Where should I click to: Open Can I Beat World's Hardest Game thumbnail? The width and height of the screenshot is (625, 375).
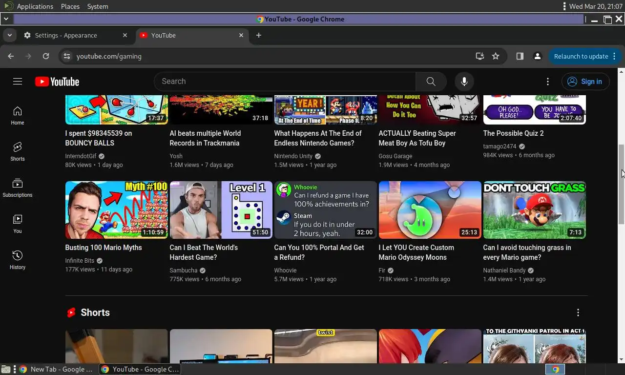pyautogui.click(x=221, y=210)
